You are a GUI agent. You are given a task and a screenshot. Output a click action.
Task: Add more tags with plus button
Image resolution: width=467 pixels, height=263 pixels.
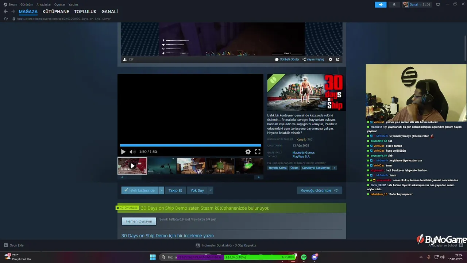point(334,168)
